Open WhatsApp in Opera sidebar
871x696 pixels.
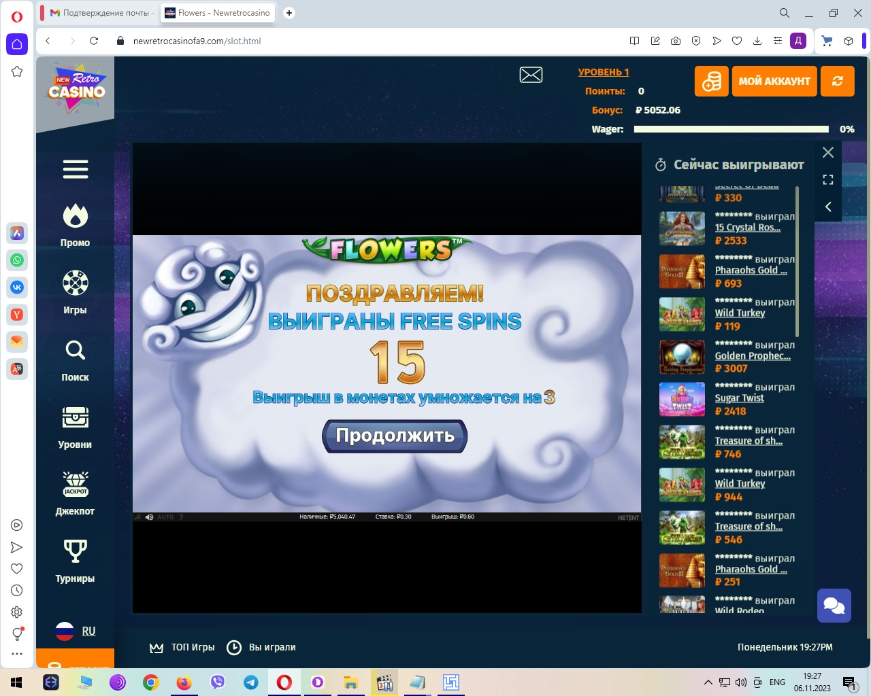click(17, 260)
